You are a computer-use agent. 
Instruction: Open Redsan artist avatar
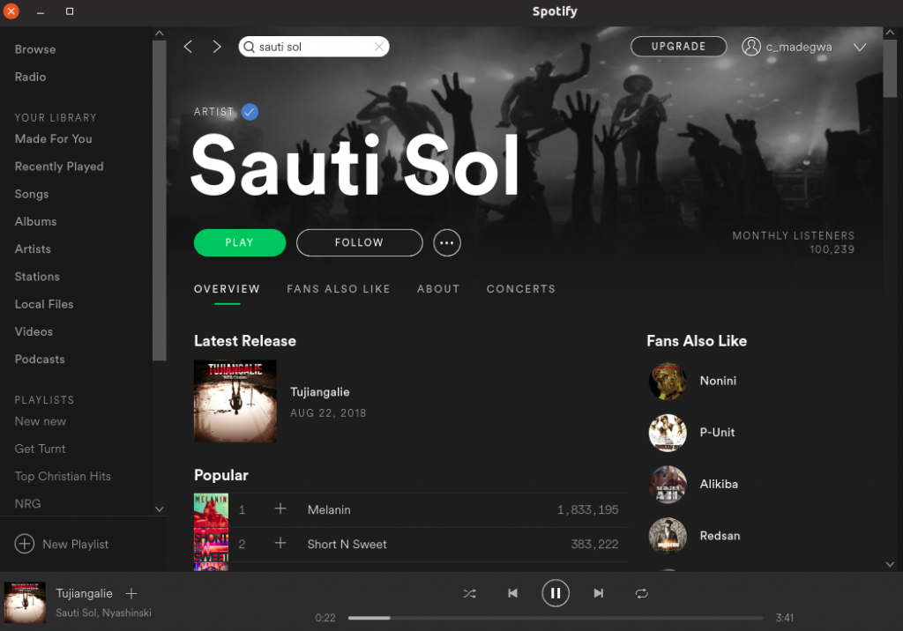pyautogui.click(x=668, y=536)
